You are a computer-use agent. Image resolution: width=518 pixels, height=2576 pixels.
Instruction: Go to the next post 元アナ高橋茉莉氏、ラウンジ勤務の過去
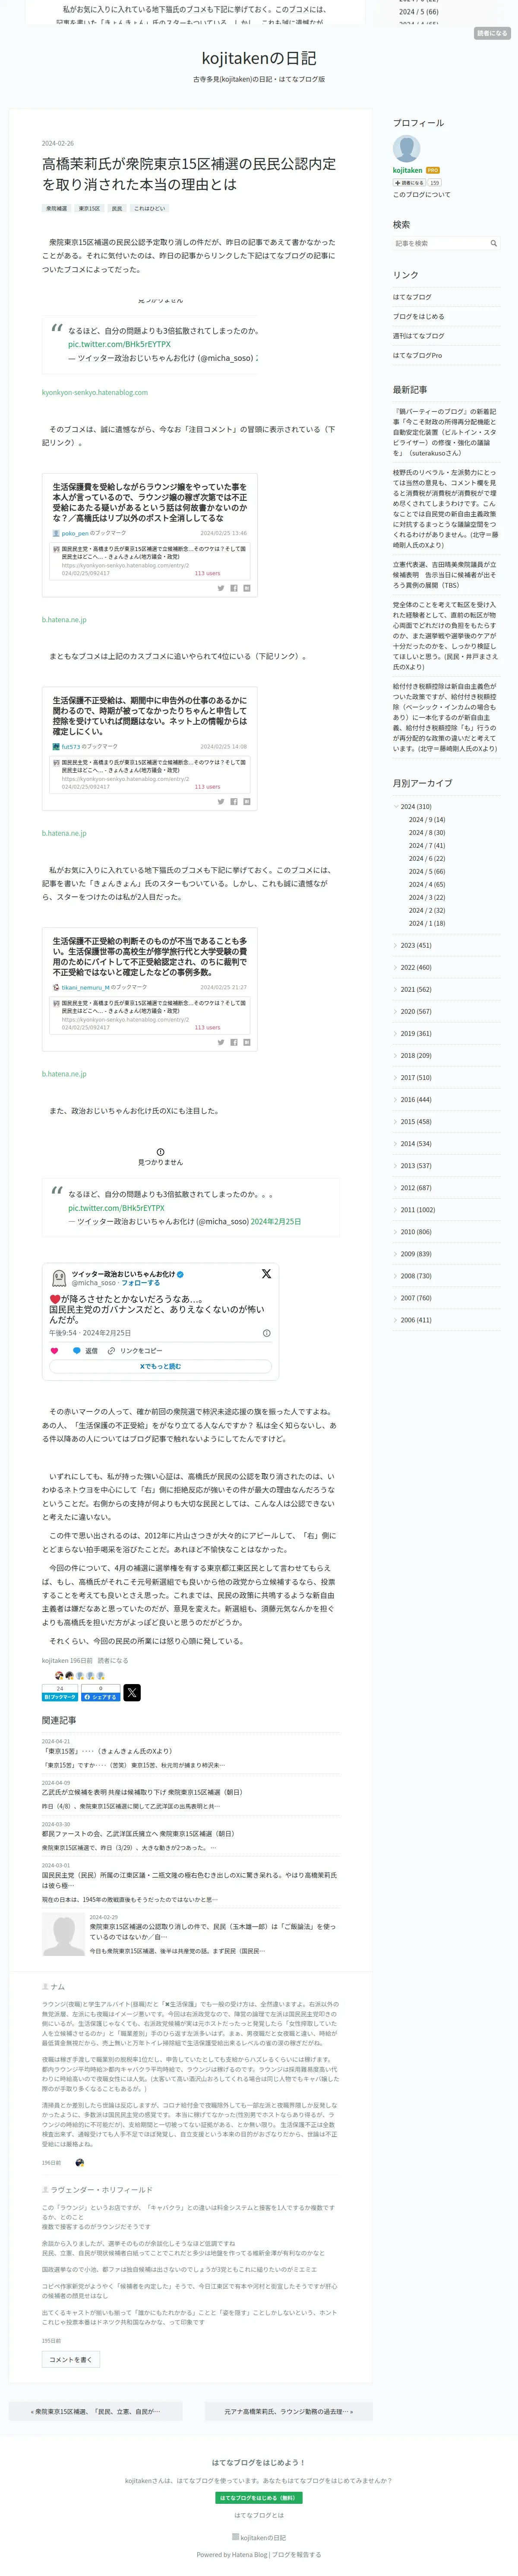(x=288, y=2411)
